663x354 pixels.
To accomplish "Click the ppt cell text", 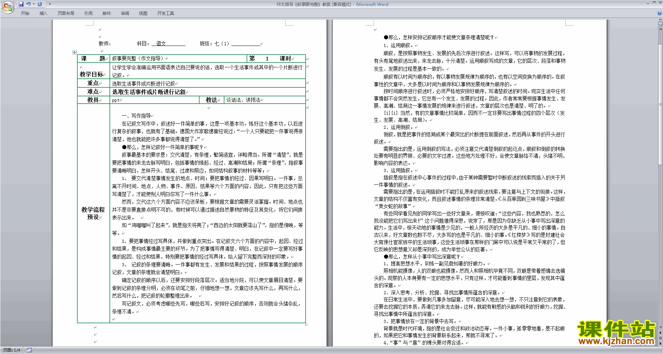I will click(x=116, y=100).
